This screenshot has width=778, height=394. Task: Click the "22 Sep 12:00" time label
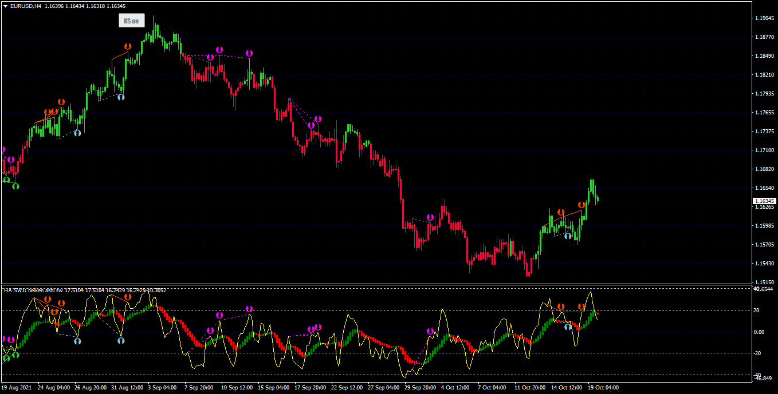347,388
